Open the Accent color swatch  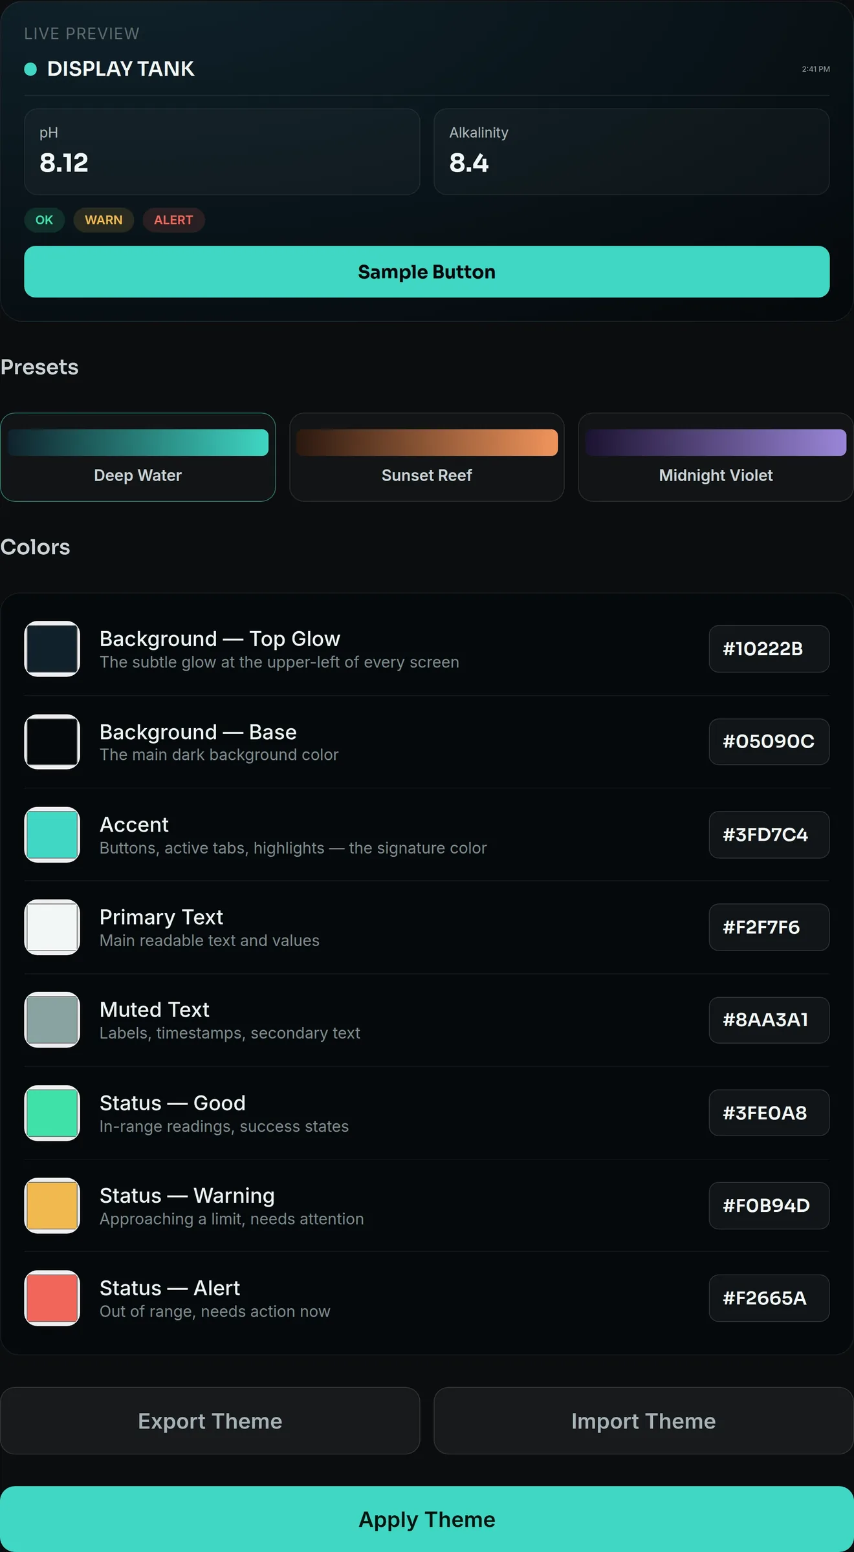[x=52, y=834]
